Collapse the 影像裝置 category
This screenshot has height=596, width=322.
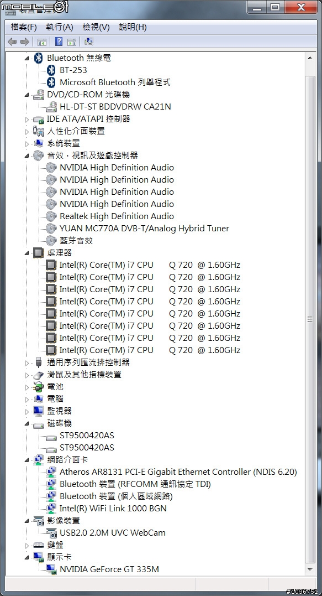coord(27,521)
